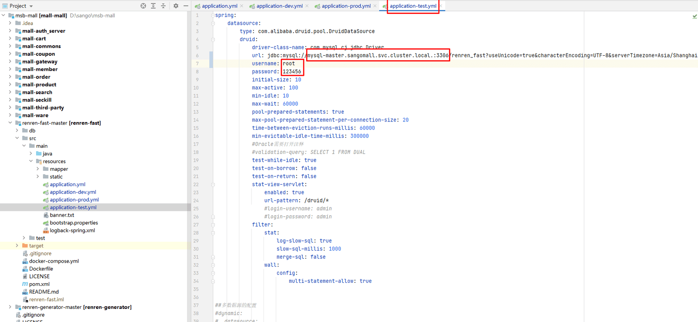Collapse the renren-fast-master module
Image resolution: width=698 pixels, height=322 pixels.
pyautogui.click(x=10, y=123)
